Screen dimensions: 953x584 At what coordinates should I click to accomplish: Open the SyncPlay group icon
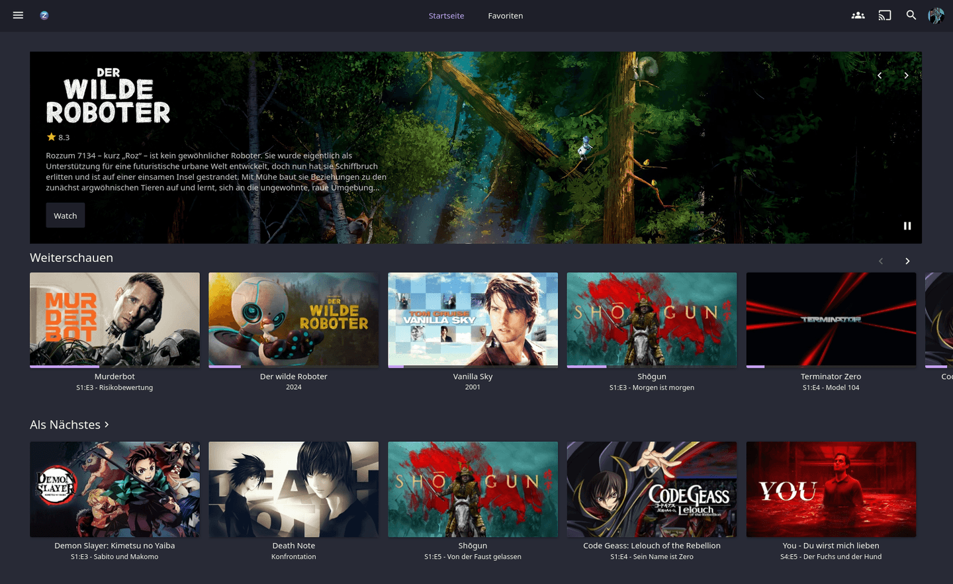tap(858, 15)
